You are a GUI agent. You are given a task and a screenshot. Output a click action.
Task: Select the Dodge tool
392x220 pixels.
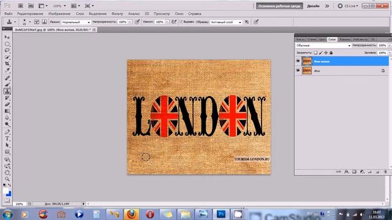(7, 125)
